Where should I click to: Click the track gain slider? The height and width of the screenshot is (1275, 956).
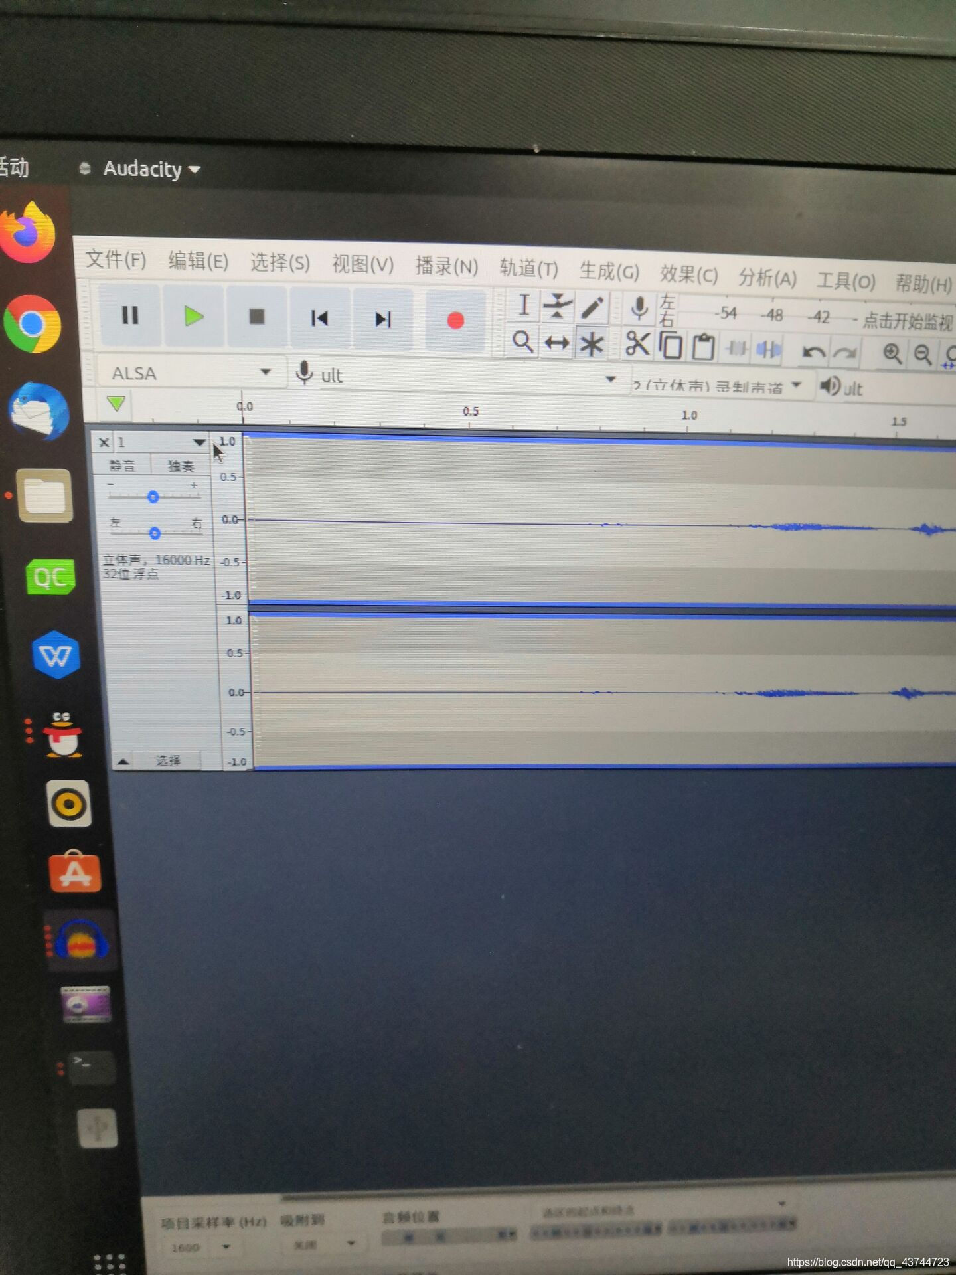point(153,497)
